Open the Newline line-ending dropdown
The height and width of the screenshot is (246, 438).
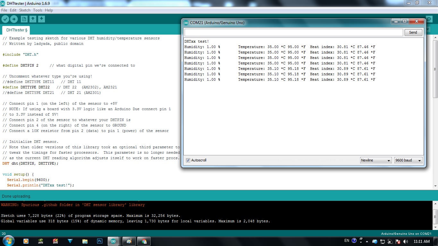(x=375, y=160)
